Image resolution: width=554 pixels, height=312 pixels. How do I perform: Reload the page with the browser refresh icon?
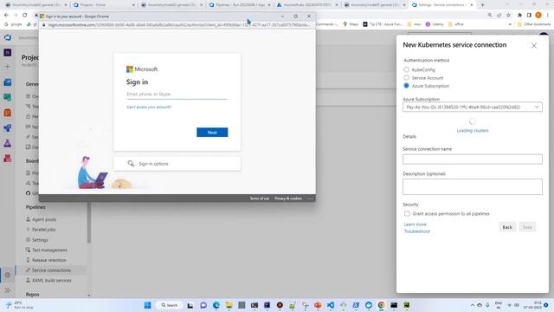24,16
